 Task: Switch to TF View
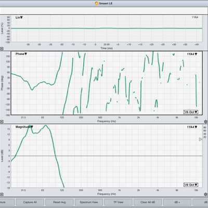118,202
